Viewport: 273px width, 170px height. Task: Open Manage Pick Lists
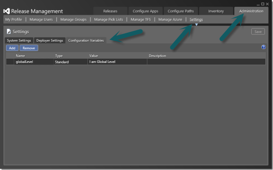[x=108, y=20]
